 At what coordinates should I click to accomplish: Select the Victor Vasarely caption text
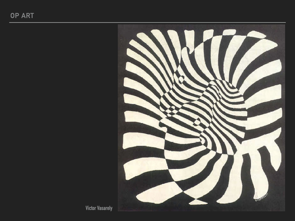tap(99, 208)
